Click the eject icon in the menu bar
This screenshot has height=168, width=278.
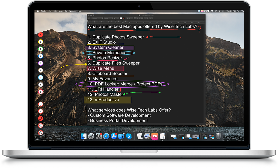[x=219, y=11]
